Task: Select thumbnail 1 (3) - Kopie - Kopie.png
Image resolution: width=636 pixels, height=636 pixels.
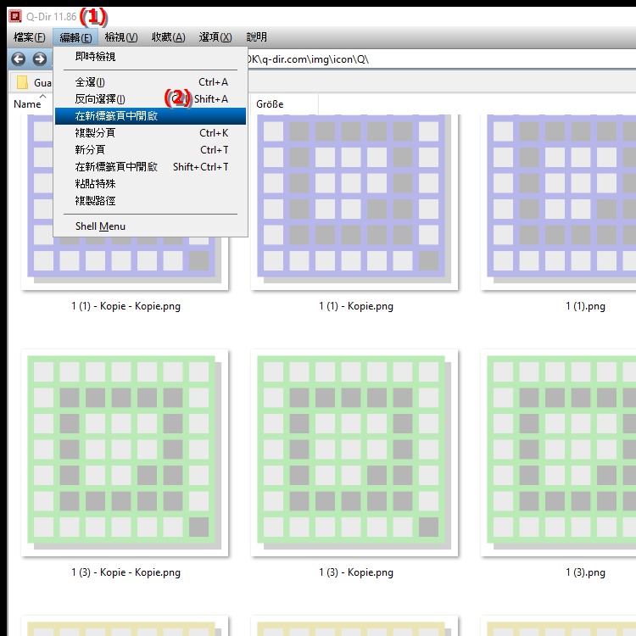Action: point(125,453)
